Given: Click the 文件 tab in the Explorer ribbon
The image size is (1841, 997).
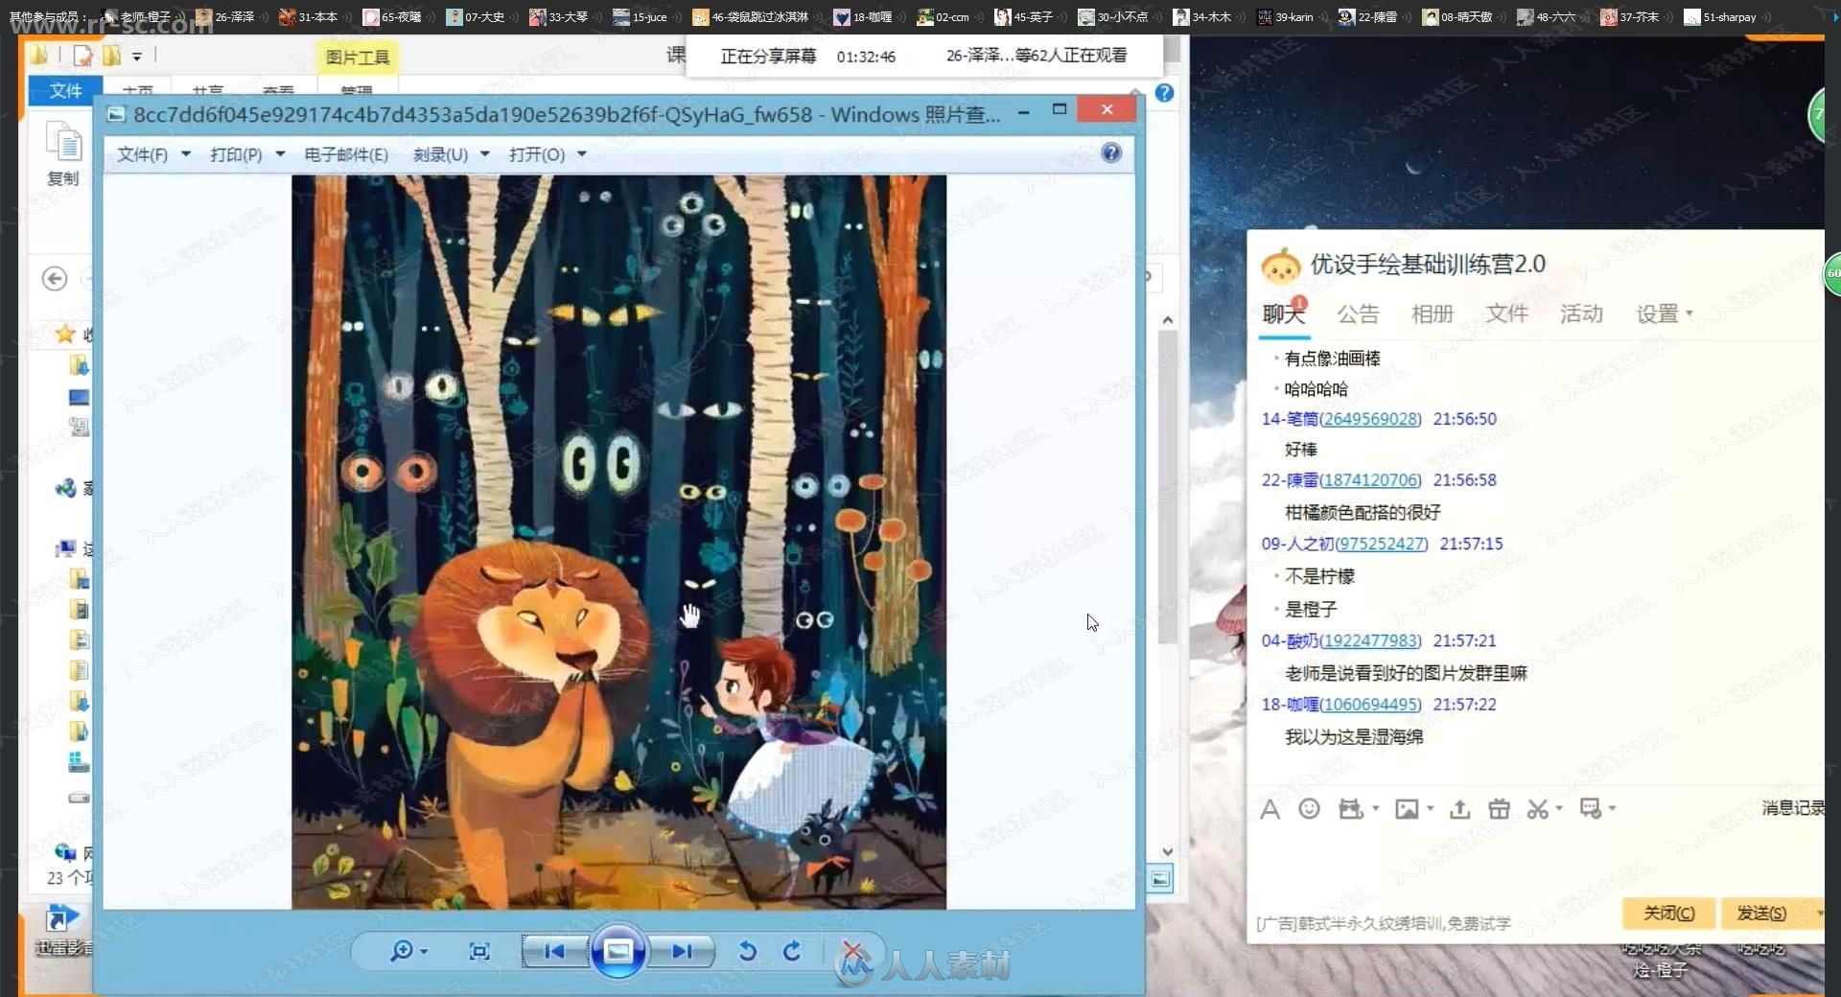Looking at the screenshot, I should click(65, 90).
